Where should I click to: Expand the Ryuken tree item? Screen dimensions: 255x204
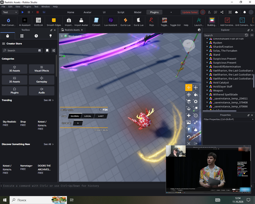207,43
